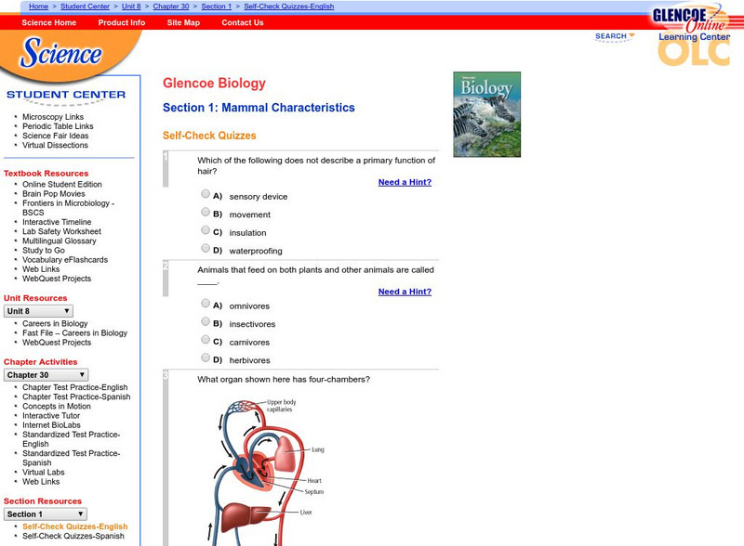Click Chapter 30 breadcrumb link
The image size is (744, 546).
click(x=171, y=6)
